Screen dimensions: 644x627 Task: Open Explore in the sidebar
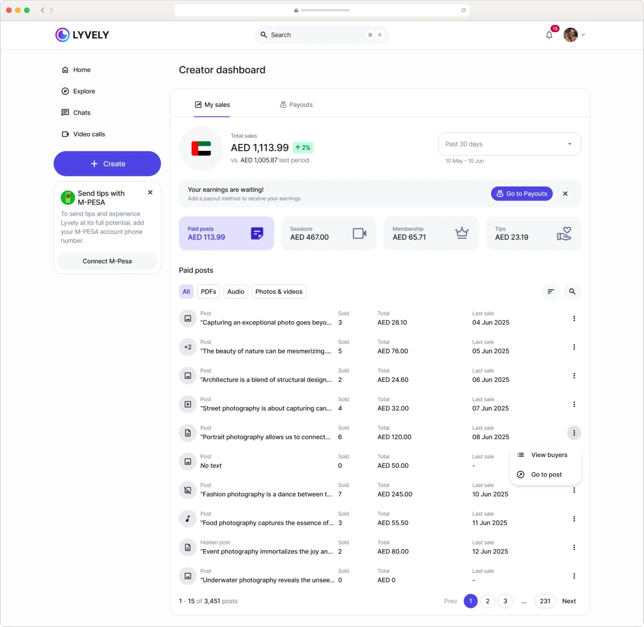tap(78, 91)
